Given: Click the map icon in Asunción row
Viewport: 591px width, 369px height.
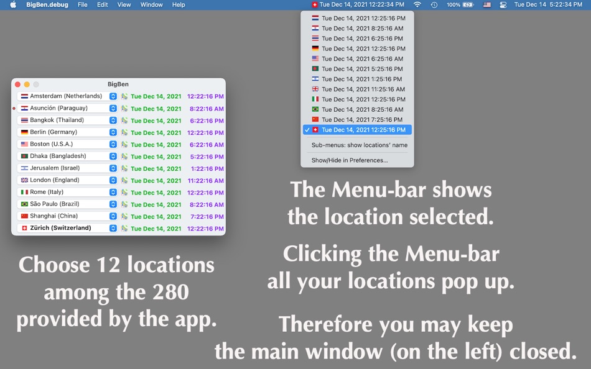Looking at the screenshot, I should point(124,109).
